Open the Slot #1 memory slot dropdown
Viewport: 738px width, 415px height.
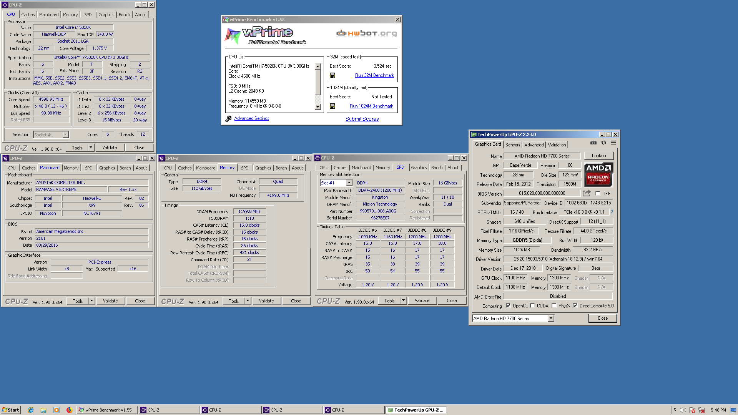pyautogui.click(x=349, y=183)
